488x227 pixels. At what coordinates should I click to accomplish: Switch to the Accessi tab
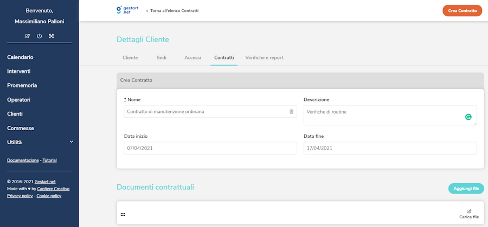pyautogui.click(x=192, y=58)
